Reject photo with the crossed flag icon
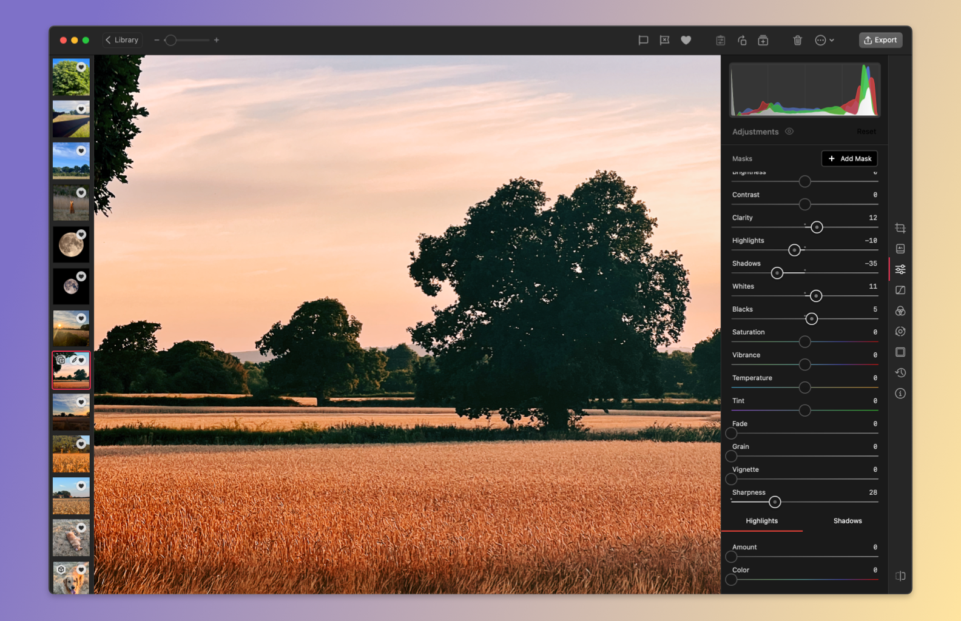The image size is (961, 621). tap(664, 40)
